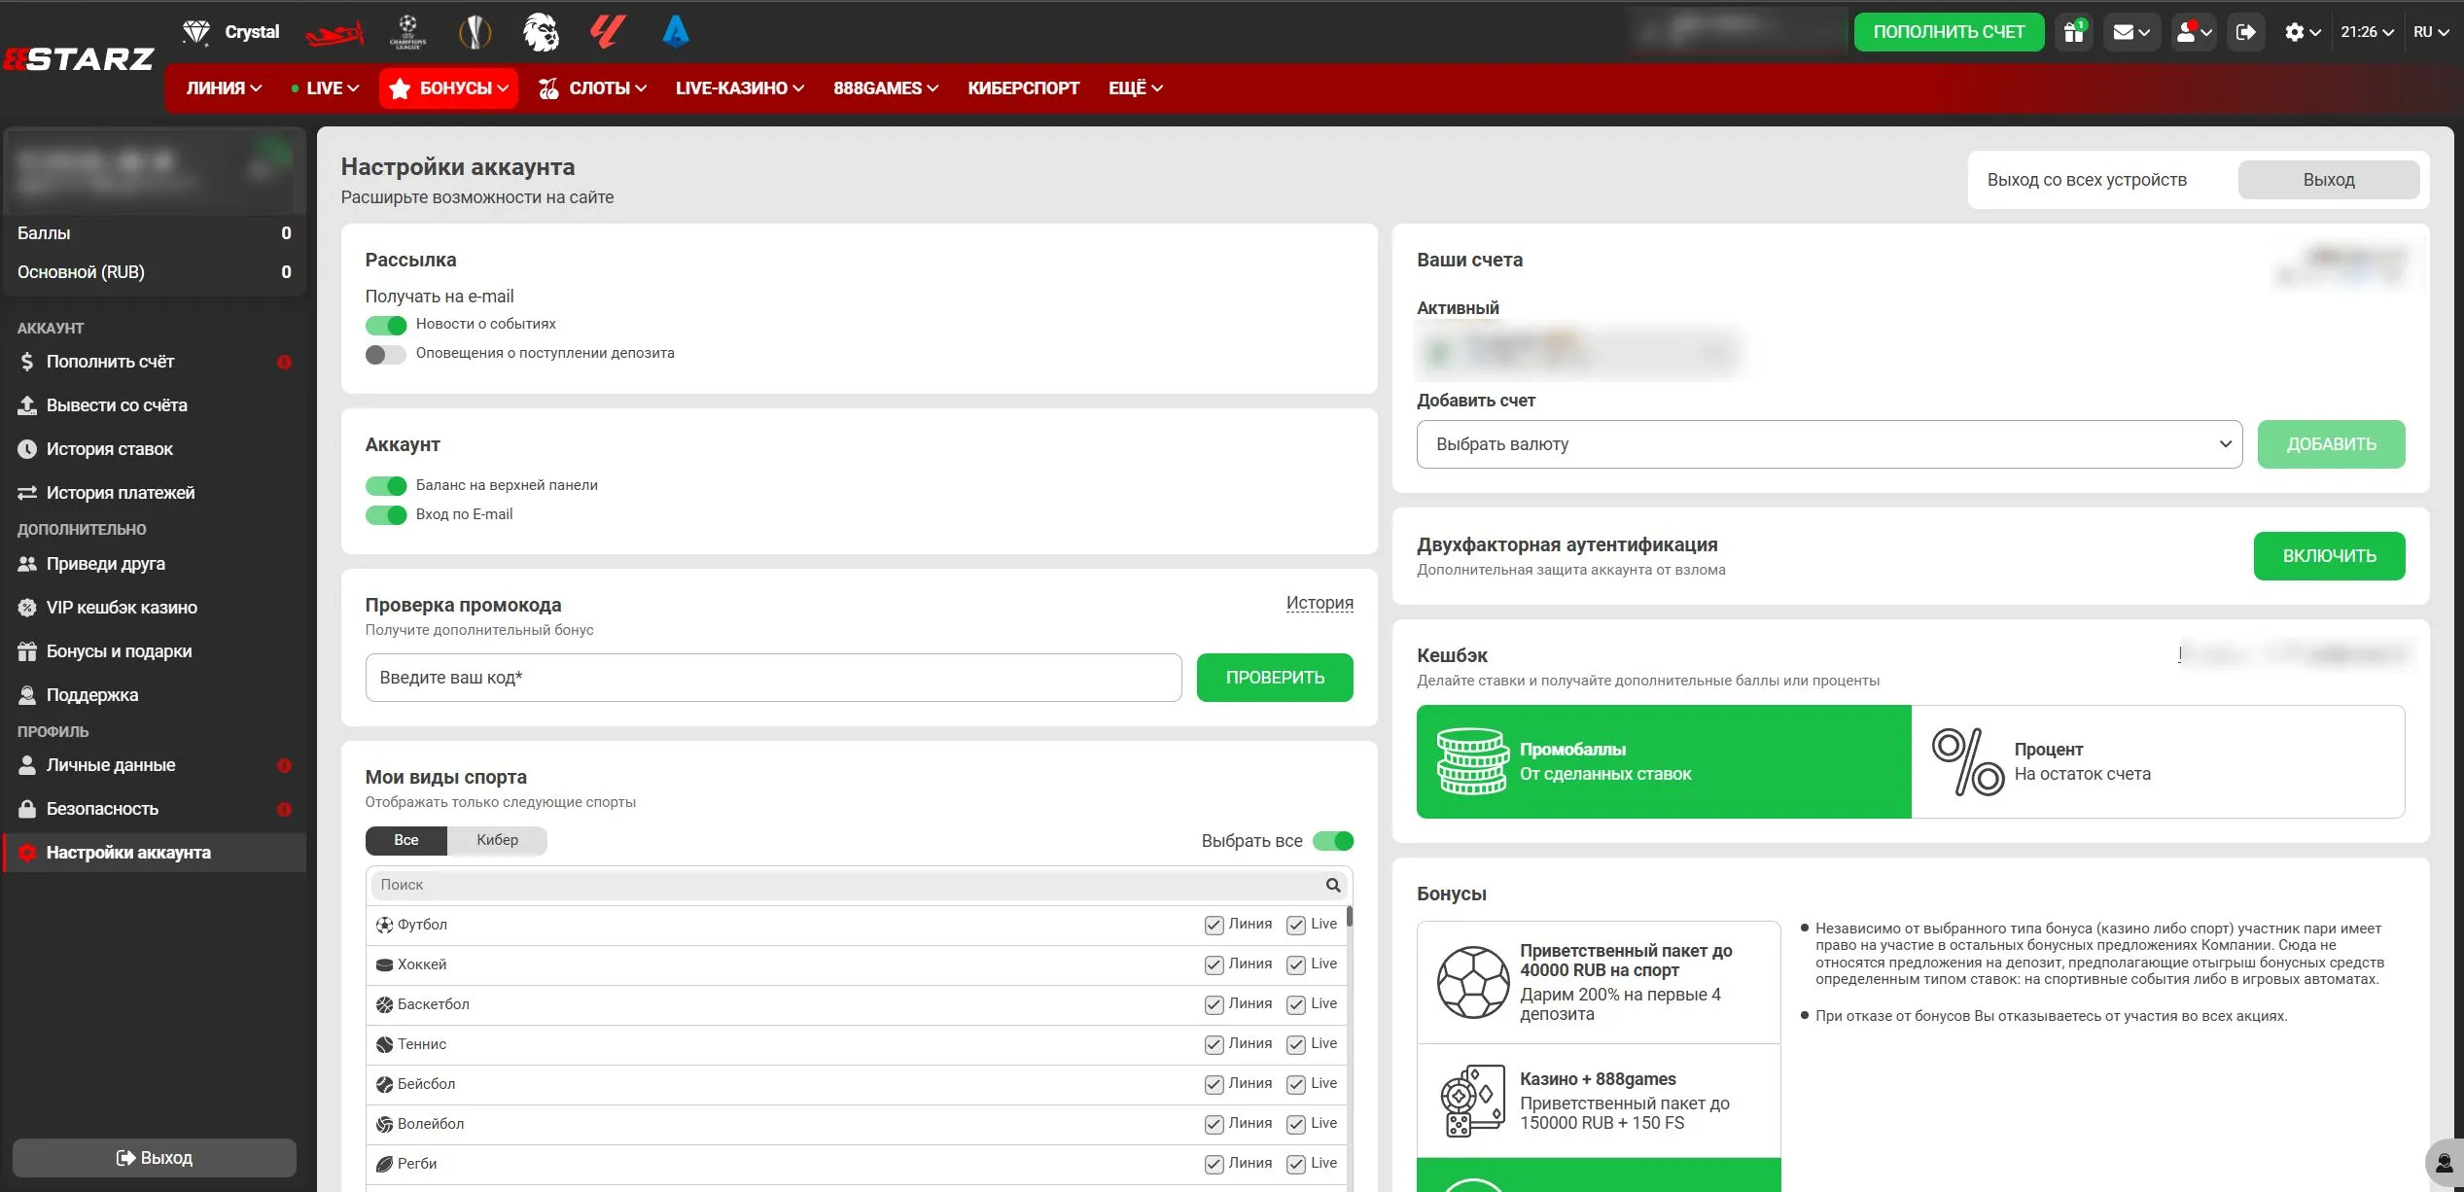Image resolution: width=2464 pixels, height=1192 pixels.
Task: Click the gift box bonus icon
Action: pyautogui.click(x=2073, y=32)
